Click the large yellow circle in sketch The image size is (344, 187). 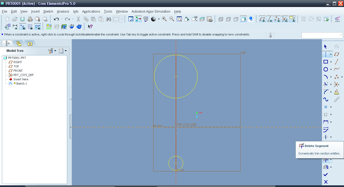[x=197, y=77]
